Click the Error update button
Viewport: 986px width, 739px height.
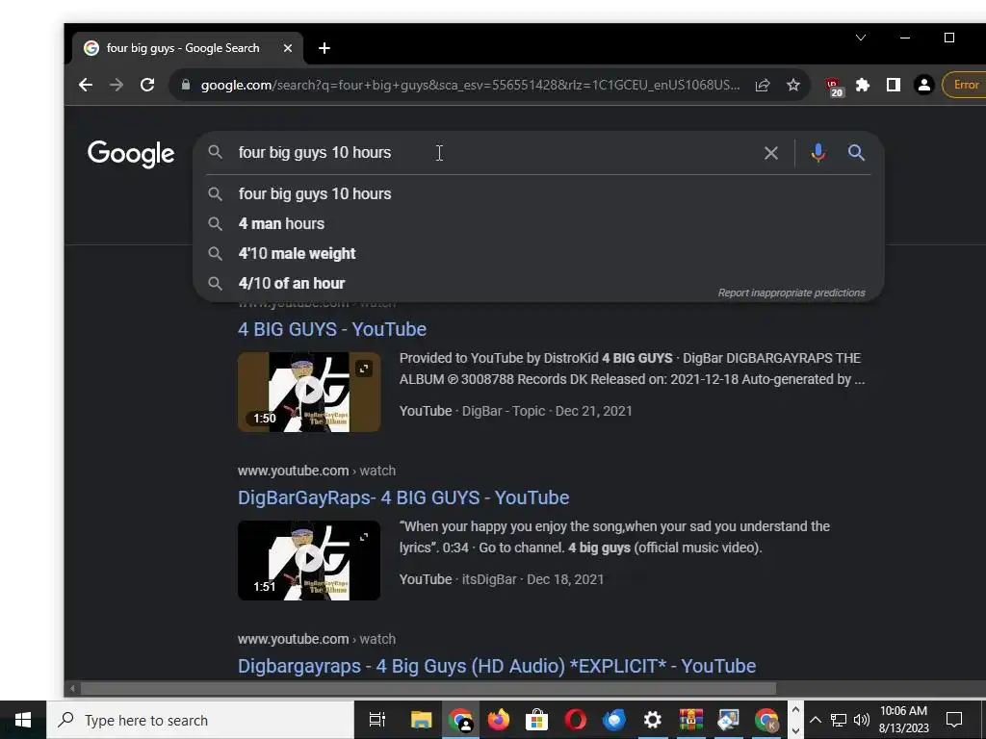pyautogui.click(x=964, y=85)
